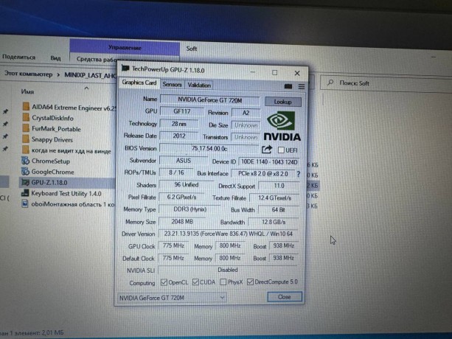Open the Средства работы ribbon tab
Screen dimensions: 452x339
tap(97, 59)
